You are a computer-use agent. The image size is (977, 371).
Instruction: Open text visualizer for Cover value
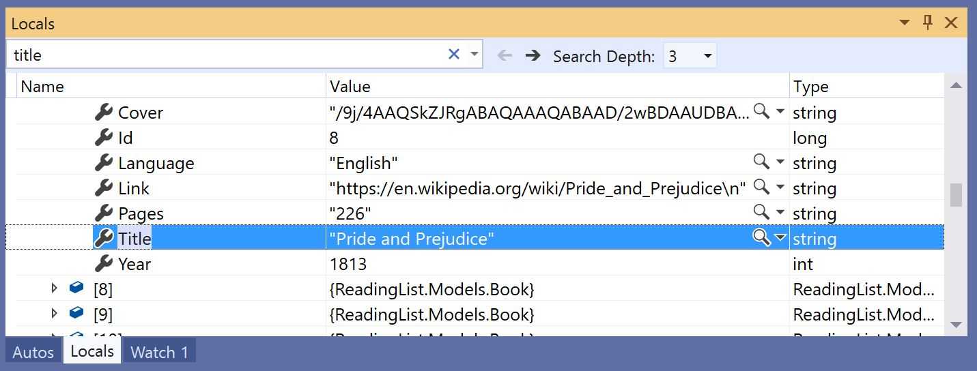(x=761, y=111)
